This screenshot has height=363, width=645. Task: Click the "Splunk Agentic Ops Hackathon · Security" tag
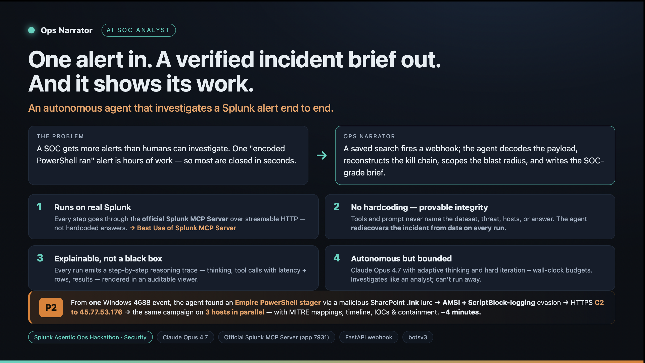pyautogui.click(x=90, y=337)
